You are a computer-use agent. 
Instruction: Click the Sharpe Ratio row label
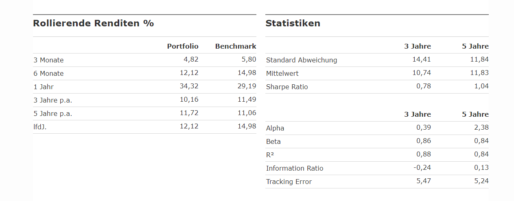[x=287, y=87]
